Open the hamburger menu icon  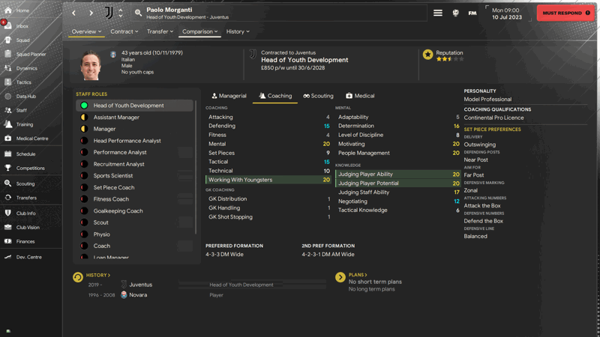438,13
